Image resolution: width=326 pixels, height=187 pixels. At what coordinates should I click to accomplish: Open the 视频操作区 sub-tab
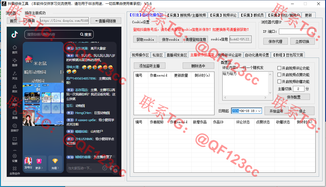[140, 55]
